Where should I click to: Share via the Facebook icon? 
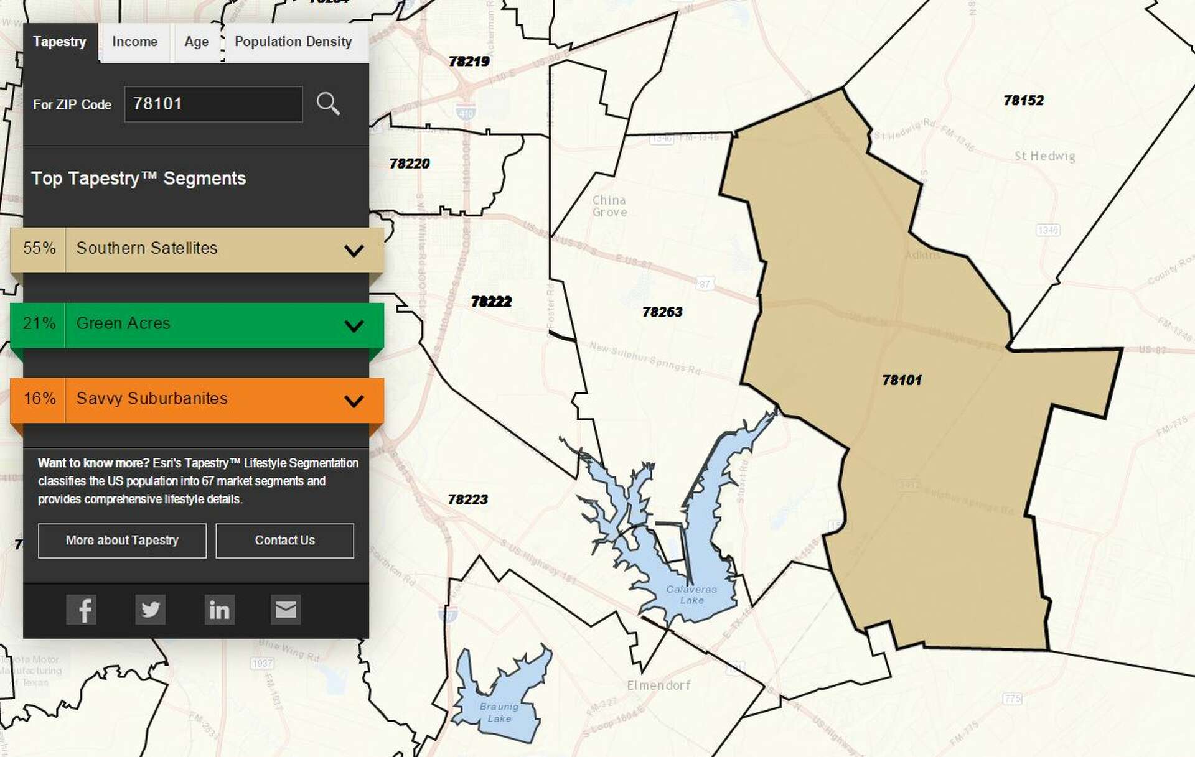click(82, 610)
